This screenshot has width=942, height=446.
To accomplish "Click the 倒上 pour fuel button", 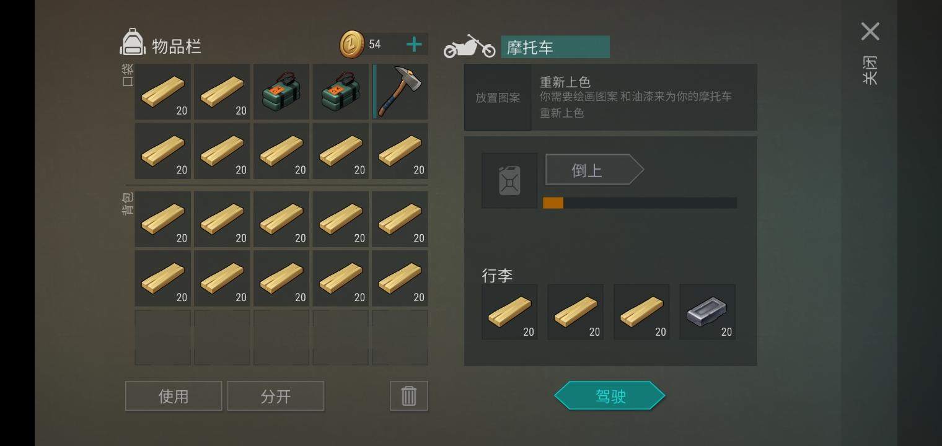I will click(594, 170).
